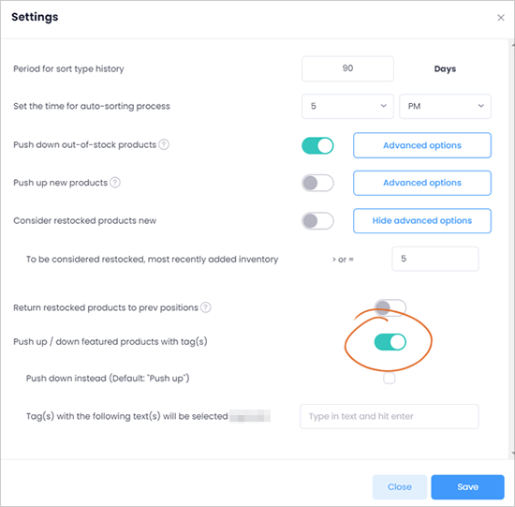Toggle Push down out-of-stock products switch
The width and height of the screenshot is (515, 507).
pyautogui.click(x=317, y=145)
